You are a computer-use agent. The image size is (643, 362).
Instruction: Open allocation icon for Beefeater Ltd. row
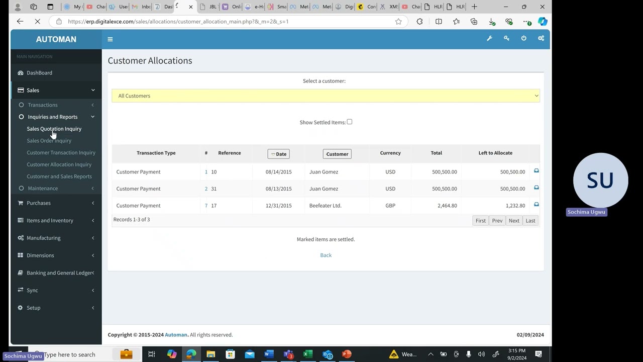click(536, 205)
